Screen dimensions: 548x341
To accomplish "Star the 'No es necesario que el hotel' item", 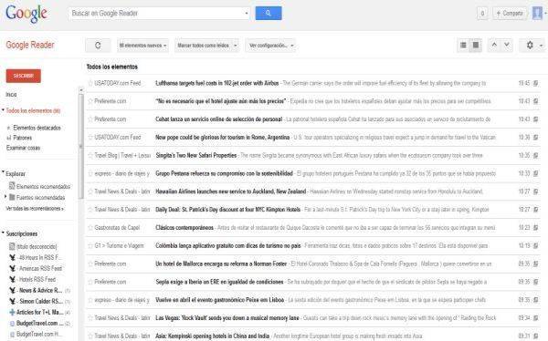I will tap(90, 101).
